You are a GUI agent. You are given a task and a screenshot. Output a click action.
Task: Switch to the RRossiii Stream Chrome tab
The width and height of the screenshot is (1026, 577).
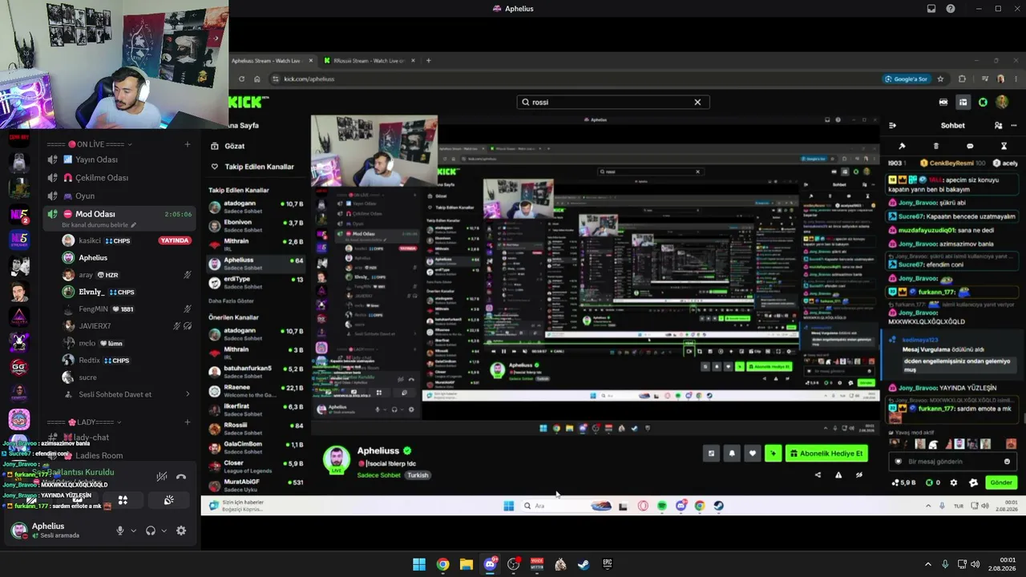369,61
